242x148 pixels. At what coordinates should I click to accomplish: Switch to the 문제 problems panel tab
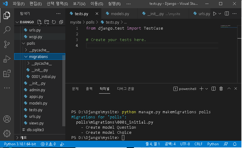(x=75, y=89)
